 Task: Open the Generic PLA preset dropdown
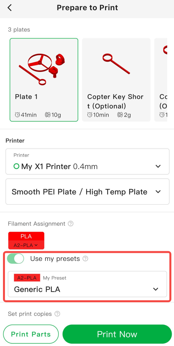[87, 284]
